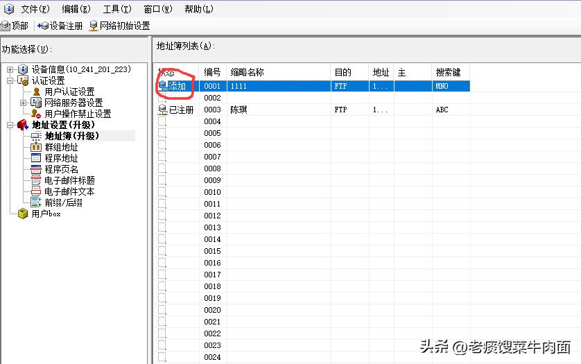Click the status box of row 0016
Viewport: 581px width, 364px height.
pos(162,263)
